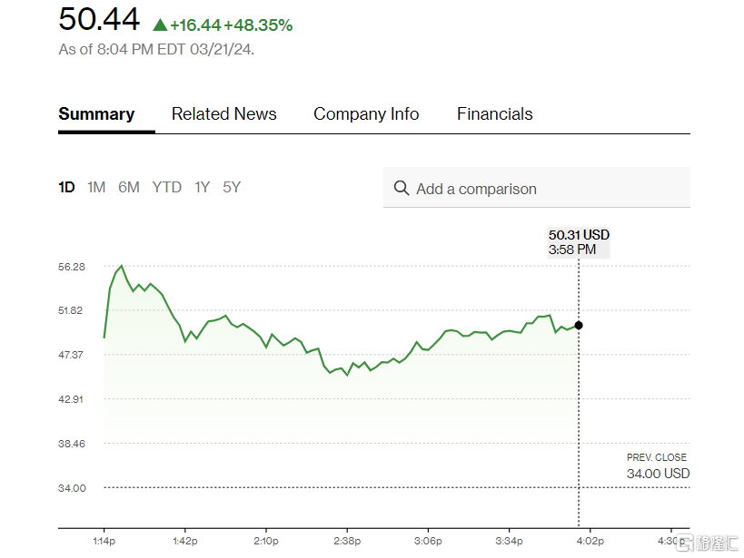Click the black data point on the chart
Image resolution: width=744 pixels, height=558 pixels.
click(579, 325)
